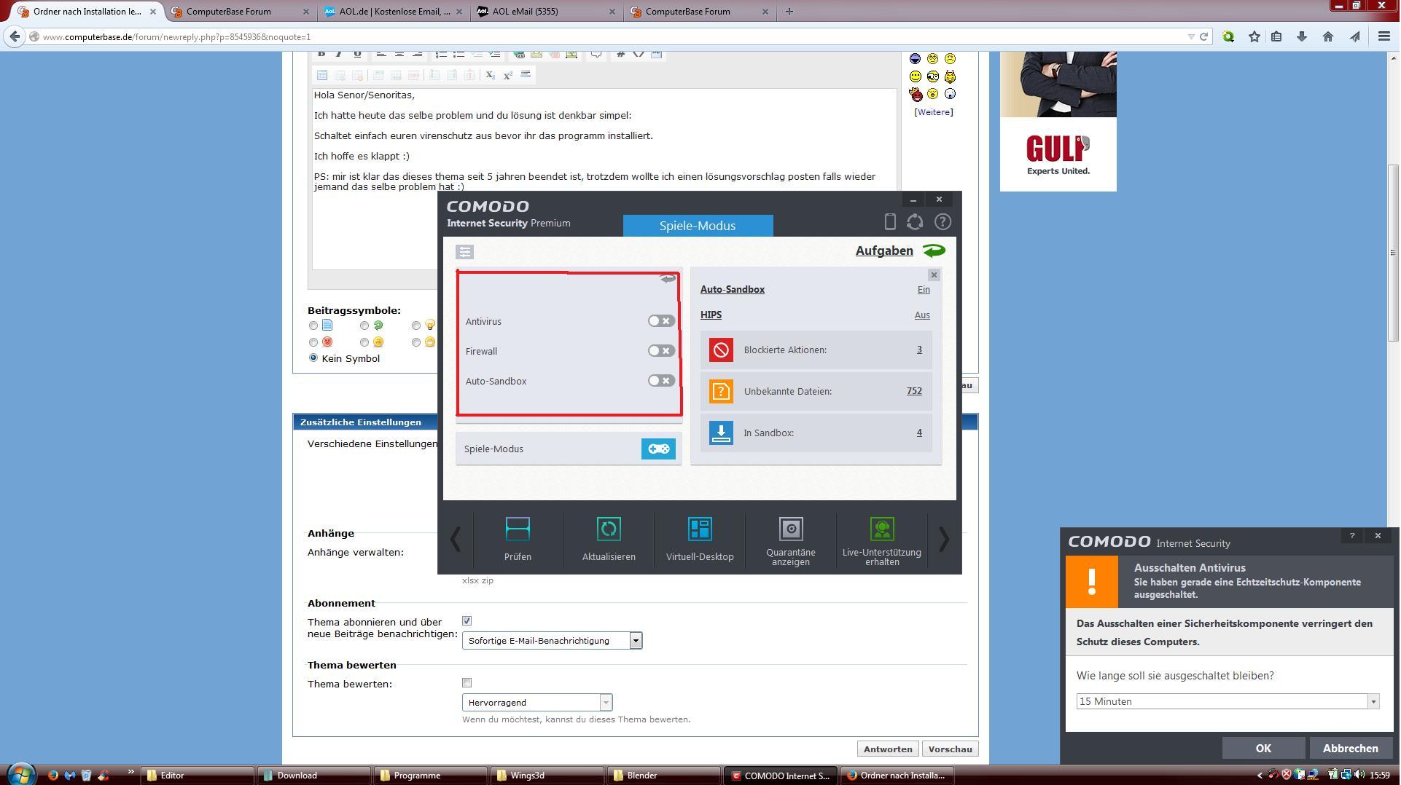The height and width of the screenshot is (785, 1401).
Task: Click COMODO update refresh icon in header
Action: 915,222
